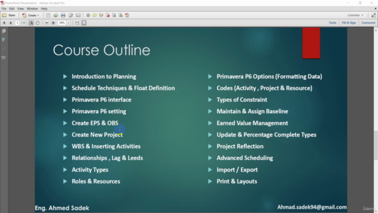Click "Primavera P6 Options (Formatting Data)" line
The width and height of the screenshot is (378, 213).
coord(269,76)
